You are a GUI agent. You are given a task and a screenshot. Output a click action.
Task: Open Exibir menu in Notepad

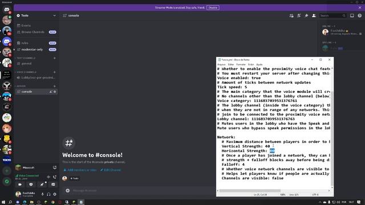click(x=251, y=64)
